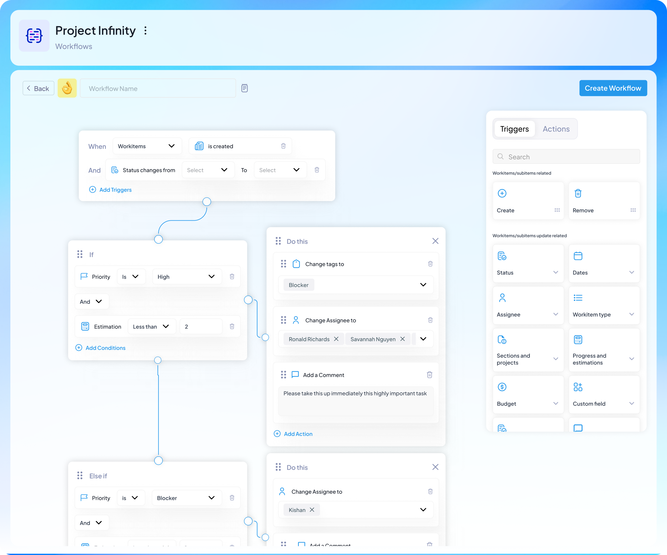Grab the Add a Comment drag handle
This screenshot has height=555, width=667.
click(x=283, y=375)
